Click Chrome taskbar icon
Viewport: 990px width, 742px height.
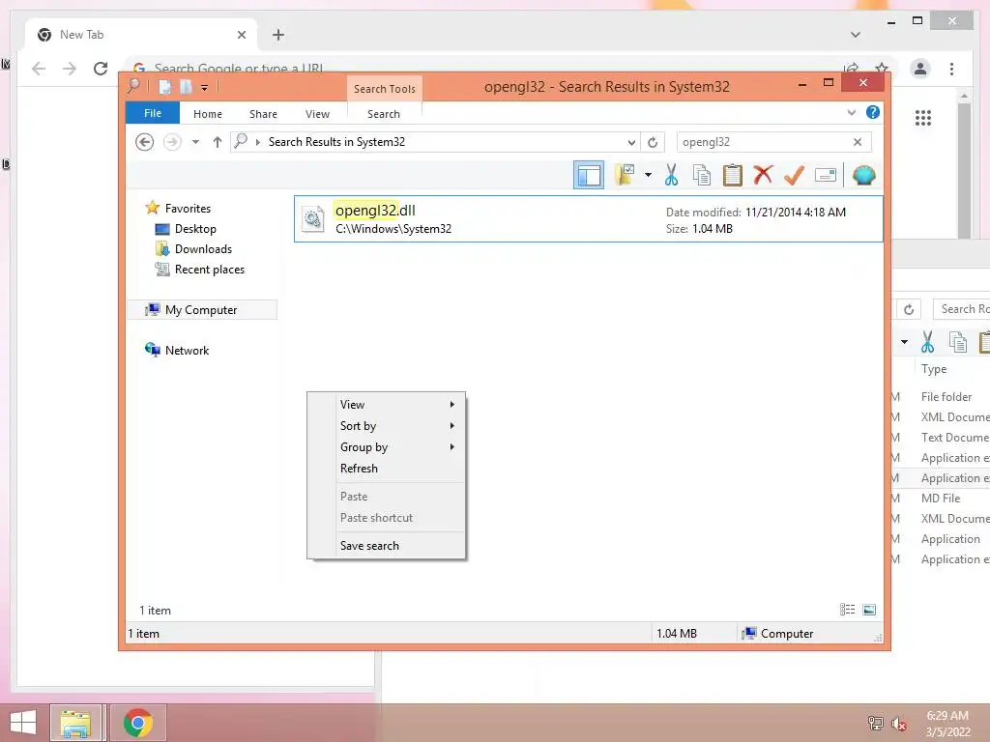pyautogui.click(x=137, y=723)
